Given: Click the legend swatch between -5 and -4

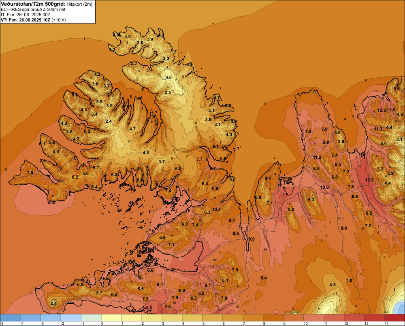Looking at the screenshot, I should click(x=11, y=318).
